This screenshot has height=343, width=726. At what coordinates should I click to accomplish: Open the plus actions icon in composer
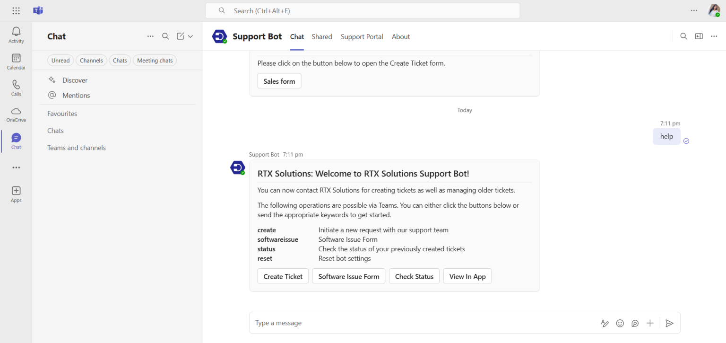click(650, 323)
